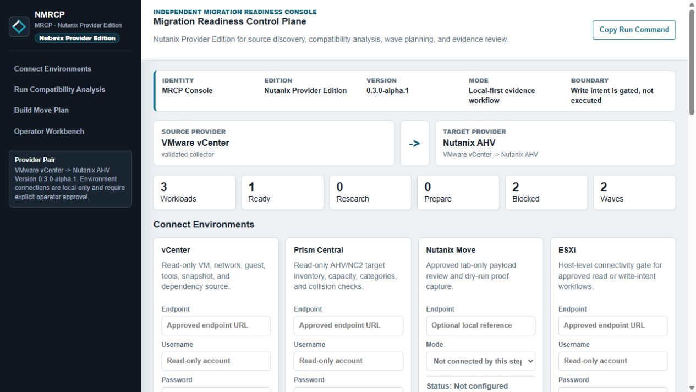Click the ESXi Username input
The height and width of the screenshot is (392, 696).
613,361
